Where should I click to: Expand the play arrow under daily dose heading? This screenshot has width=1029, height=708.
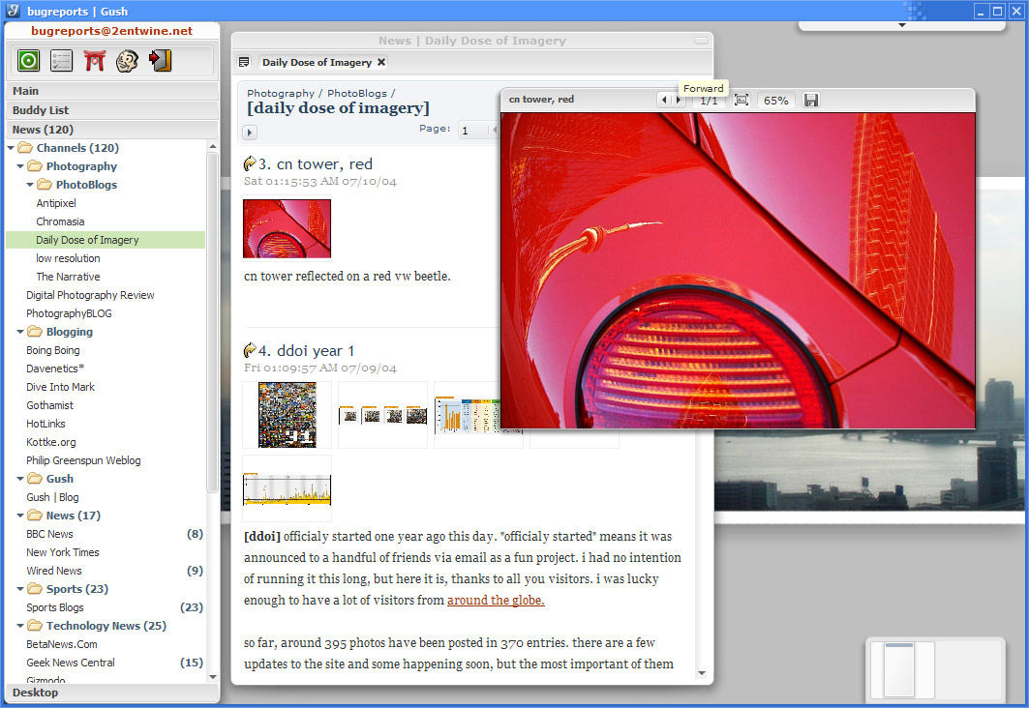coord(250,133)
